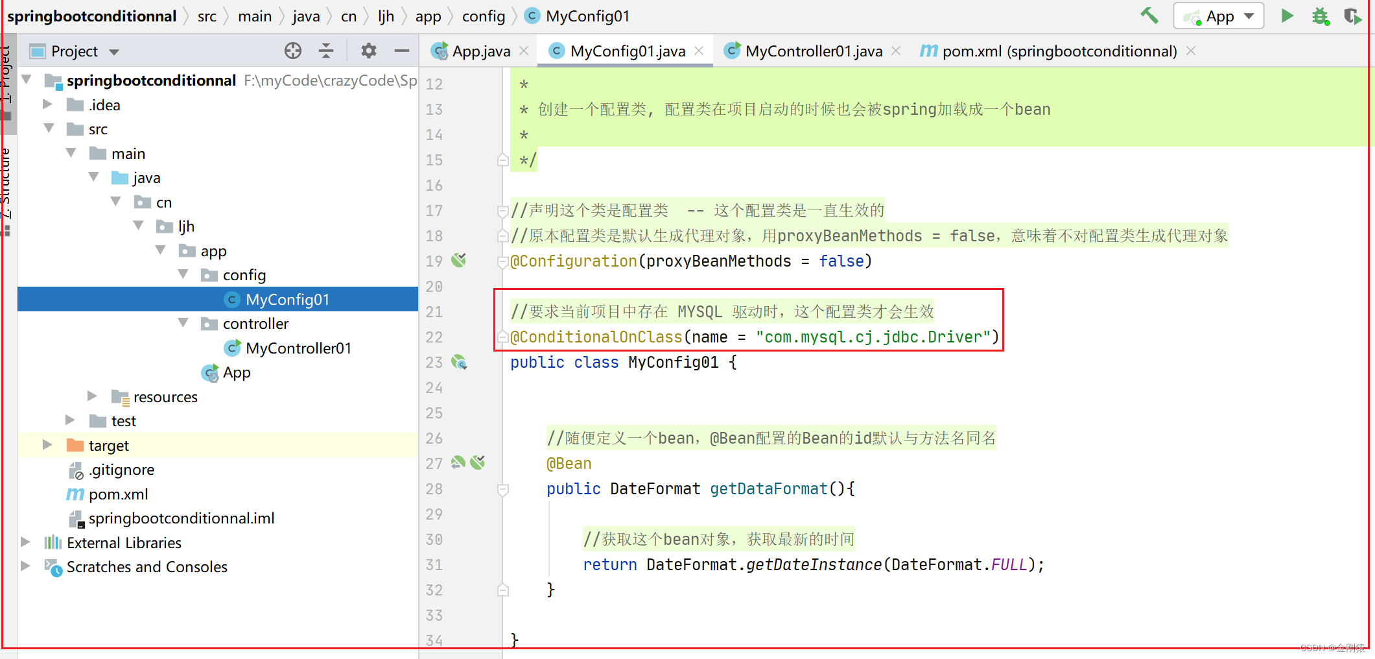This screenshot has height=659, width=1375.
Task: Click the config breadcrumb in navigation bar
Action: [x=483, y=16]
